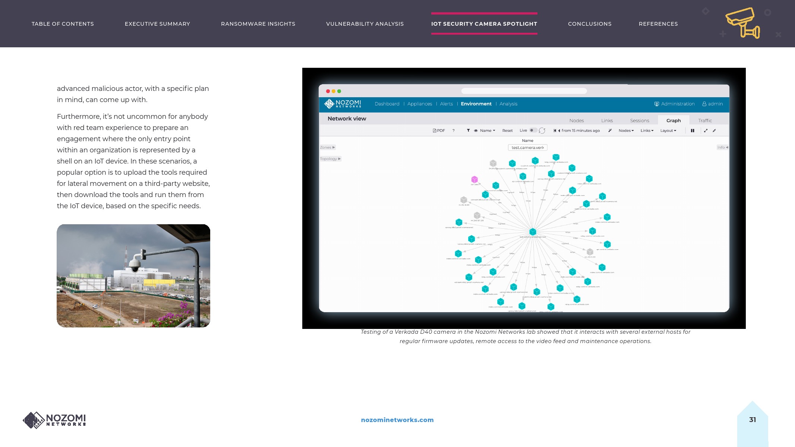Pause the graph animation

pos(693,131)
